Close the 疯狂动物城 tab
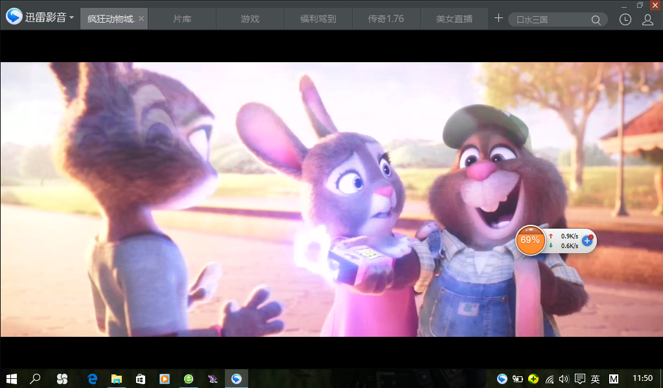Screen dimensions: 663x388 click(141, 19)
